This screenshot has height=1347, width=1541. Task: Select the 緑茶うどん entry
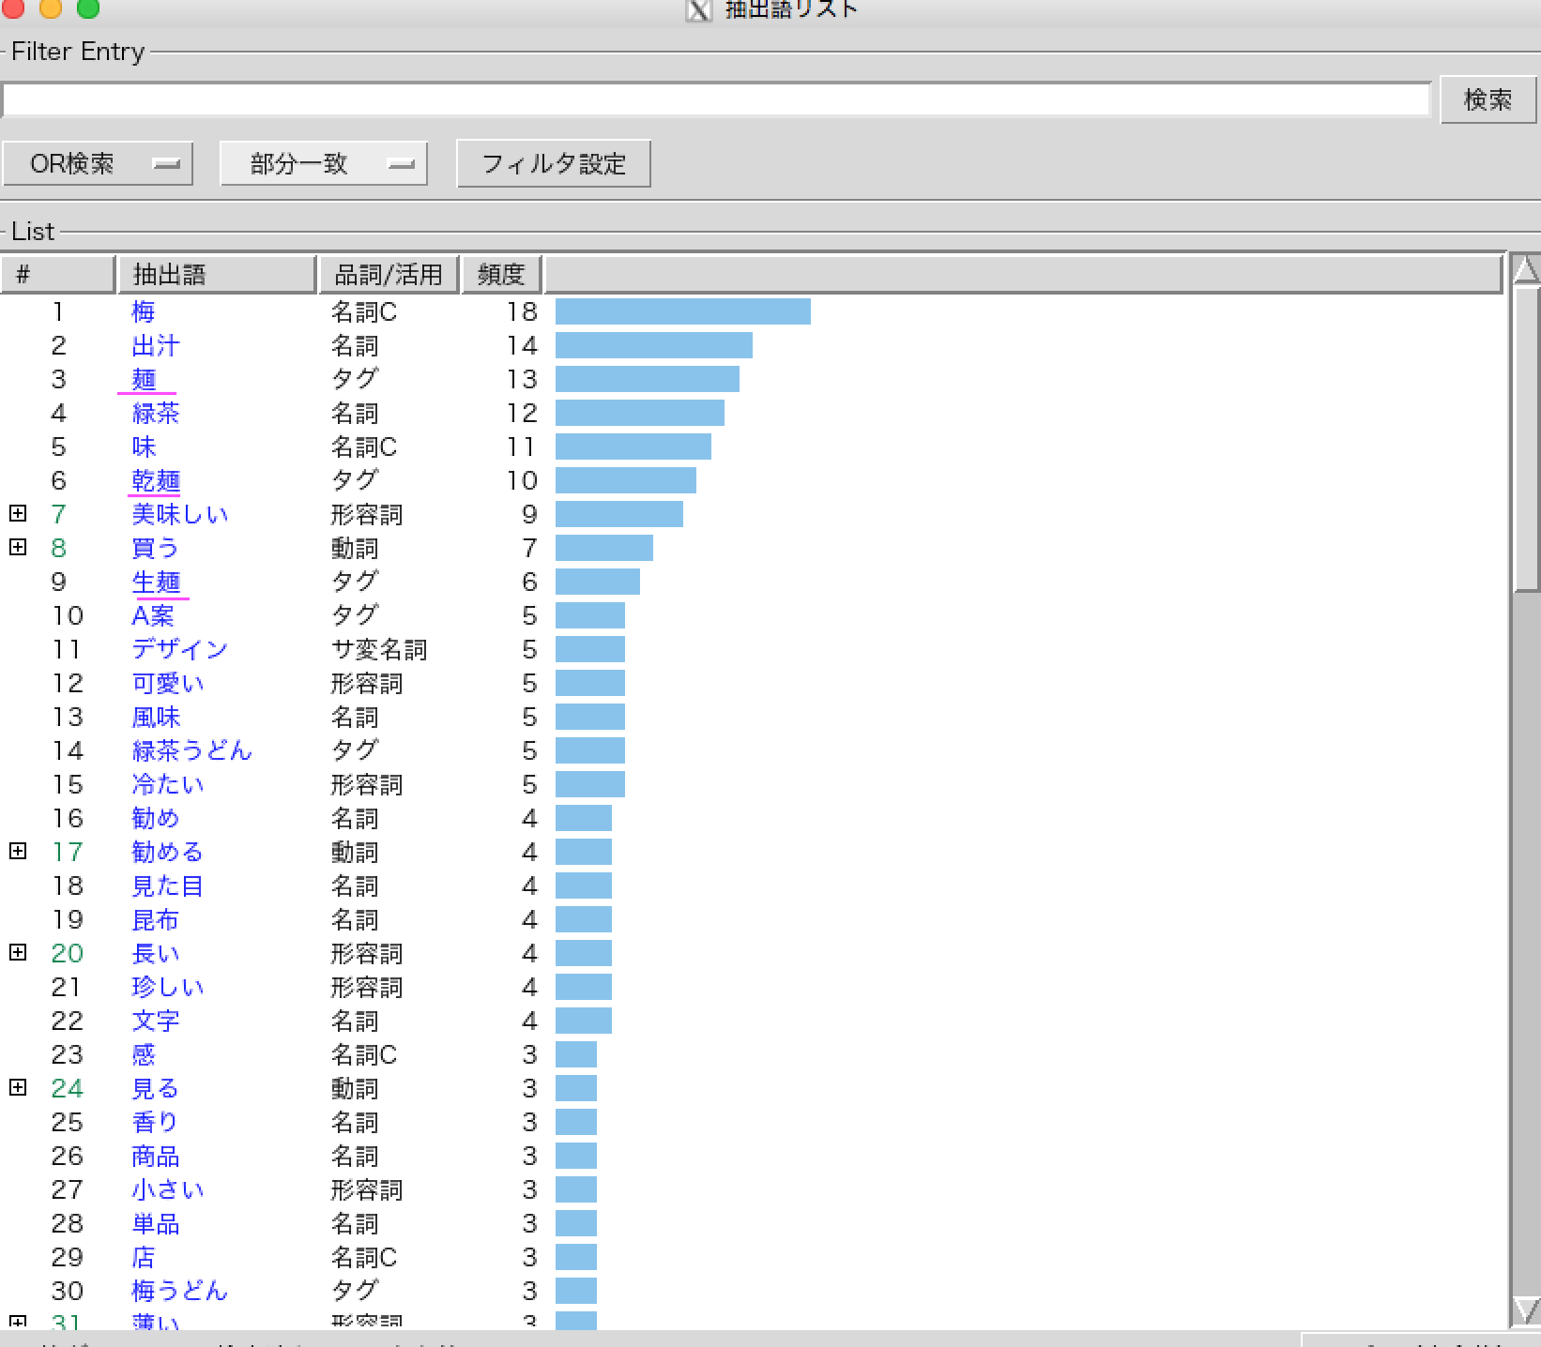tap(192, 750)
